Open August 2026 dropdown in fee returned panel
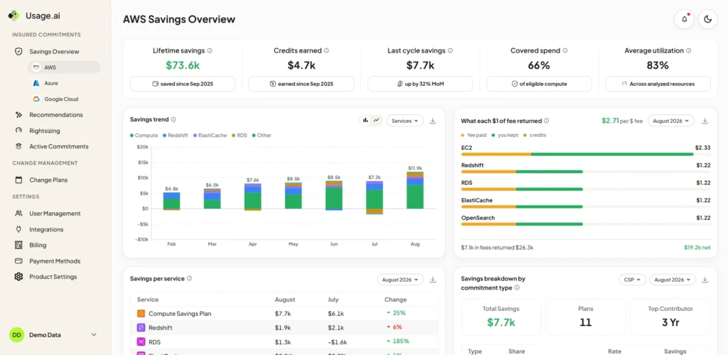Image resolution: width=728 pixels, height=355 pixels. click(671, 121)
